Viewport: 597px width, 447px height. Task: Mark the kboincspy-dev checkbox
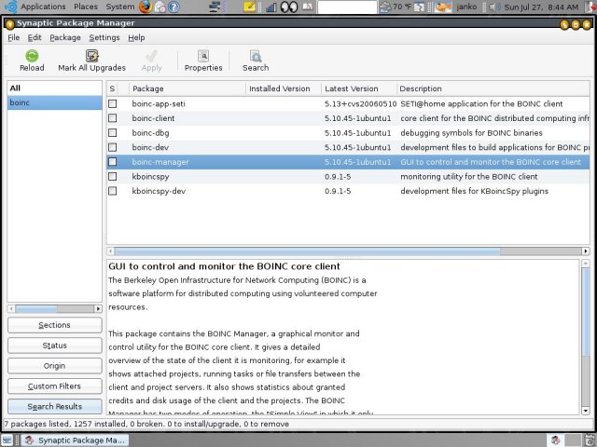click(x=112, y=191)
